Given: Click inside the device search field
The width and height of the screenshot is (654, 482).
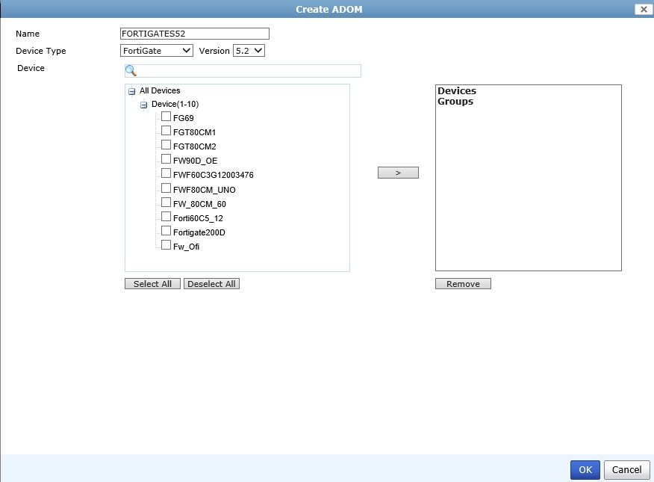Looking at the screenshot, I should tap(246, 70).
